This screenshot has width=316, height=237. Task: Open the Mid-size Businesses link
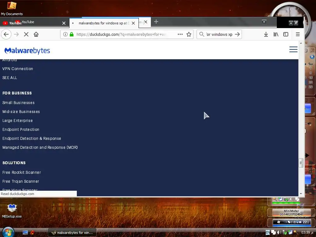pyautogui.click(x=21, y=112)
